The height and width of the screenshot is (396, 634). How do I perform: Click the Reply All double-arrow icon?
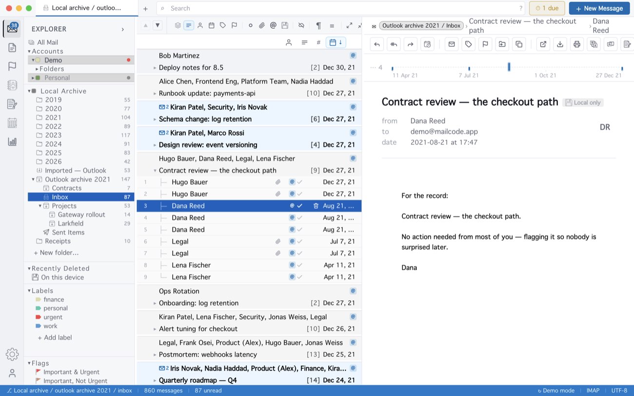[x=394, y=44]
